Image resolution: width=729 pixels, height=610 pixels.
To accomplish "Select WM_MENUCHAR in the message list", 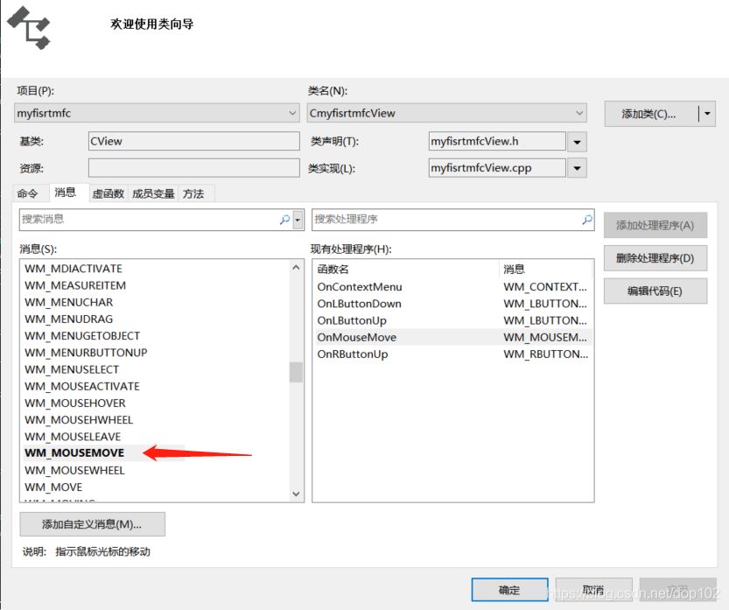I will coord(69,302).
